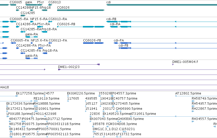Click EST 481758 label
Screen dimensions: 217x138
15,124
